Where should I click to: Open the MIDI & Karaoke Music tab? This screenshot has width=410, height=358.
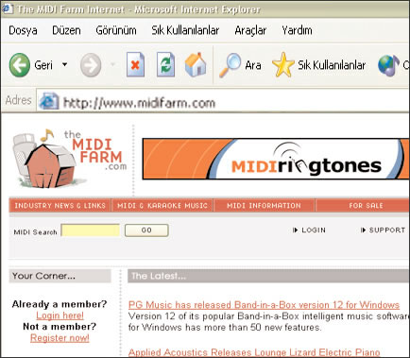(x=162, y=206)
